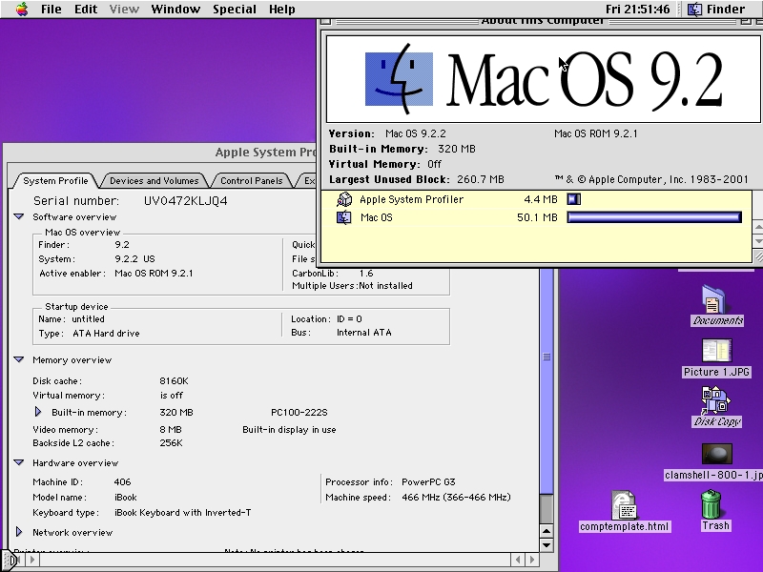
Task: Click the Video memory 8 MB value
Action: [171, 430]
